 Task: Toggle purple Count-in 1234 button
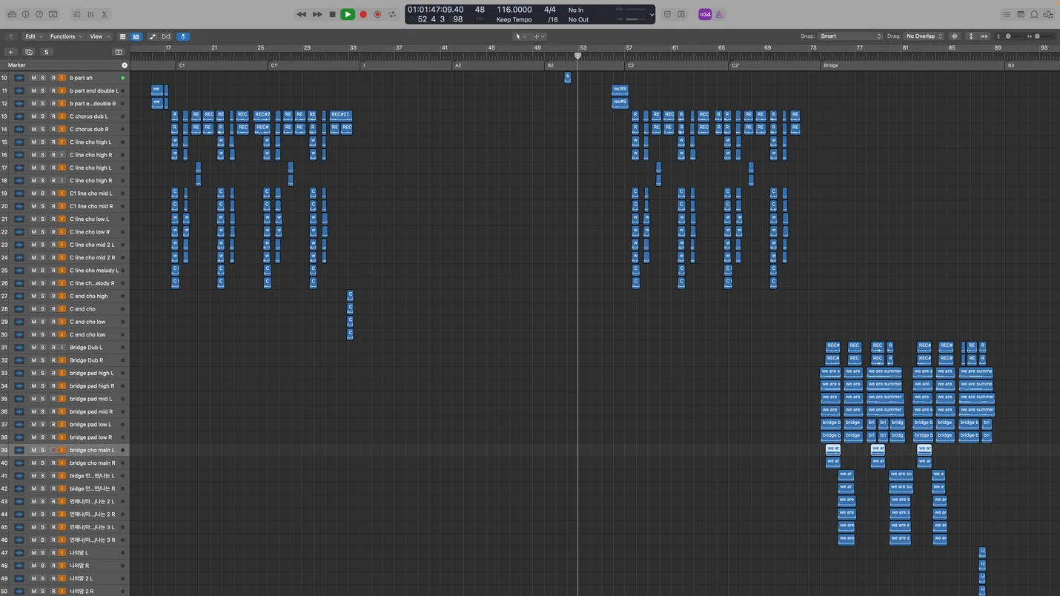705,14
